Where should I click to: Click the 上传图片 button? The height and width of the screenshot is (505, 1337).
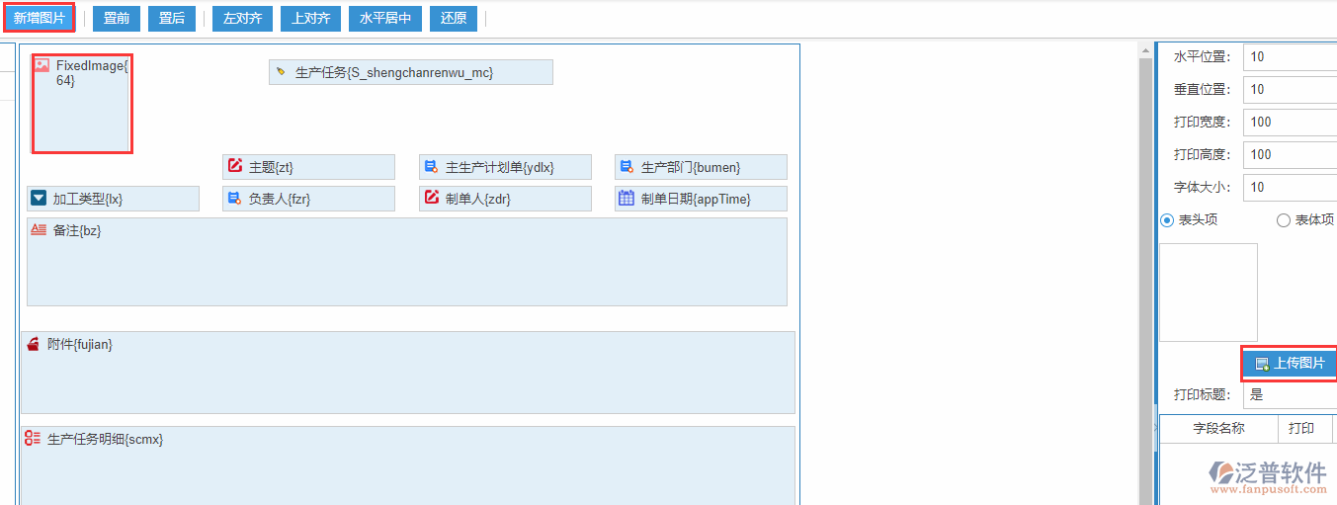(x=1290, y=364)
